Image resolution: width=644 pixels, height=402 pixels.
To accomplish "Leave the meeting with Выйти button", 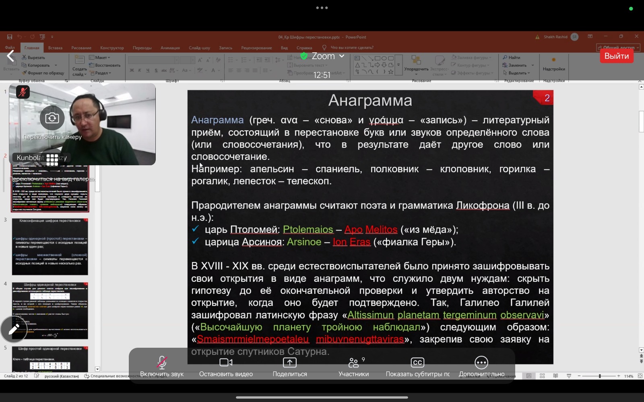I will (616, 56).
